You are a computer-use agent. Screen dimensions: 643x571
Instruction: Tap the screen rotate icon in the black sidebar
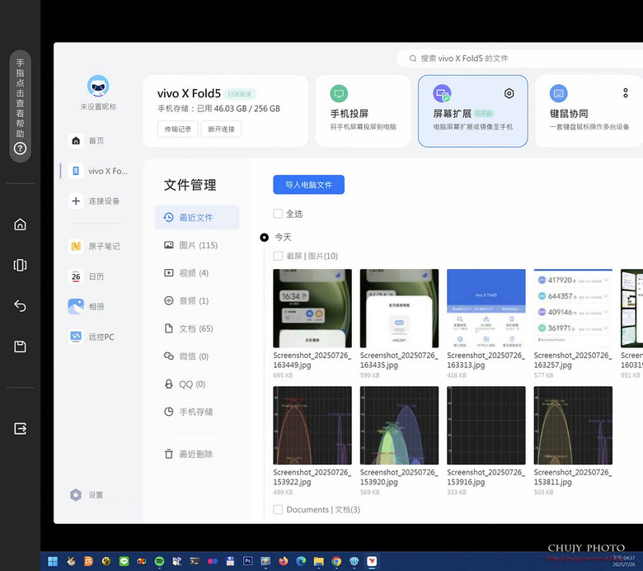point(20,265)
